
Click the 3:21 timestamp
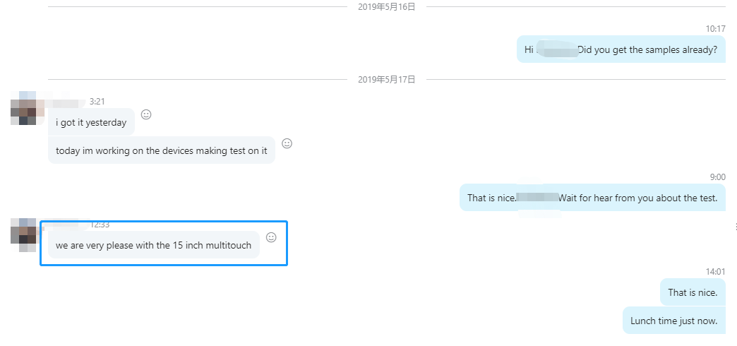tap(97, 102)
